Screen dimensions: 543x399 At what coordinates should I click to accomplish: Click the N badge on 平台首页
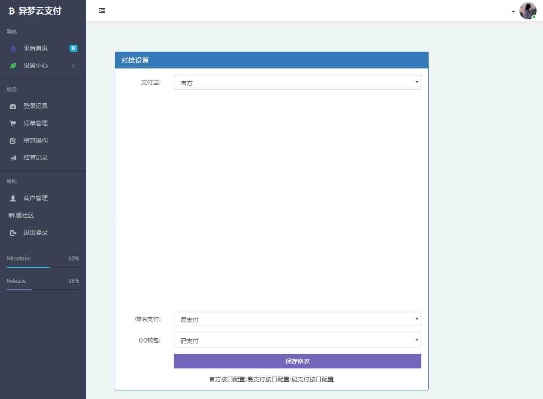click(74, 48)
